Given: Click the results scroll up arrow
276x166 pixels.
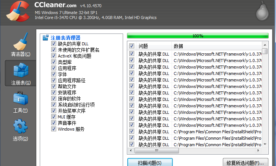Looking at the screenshot, I should (x=265, y=45).
